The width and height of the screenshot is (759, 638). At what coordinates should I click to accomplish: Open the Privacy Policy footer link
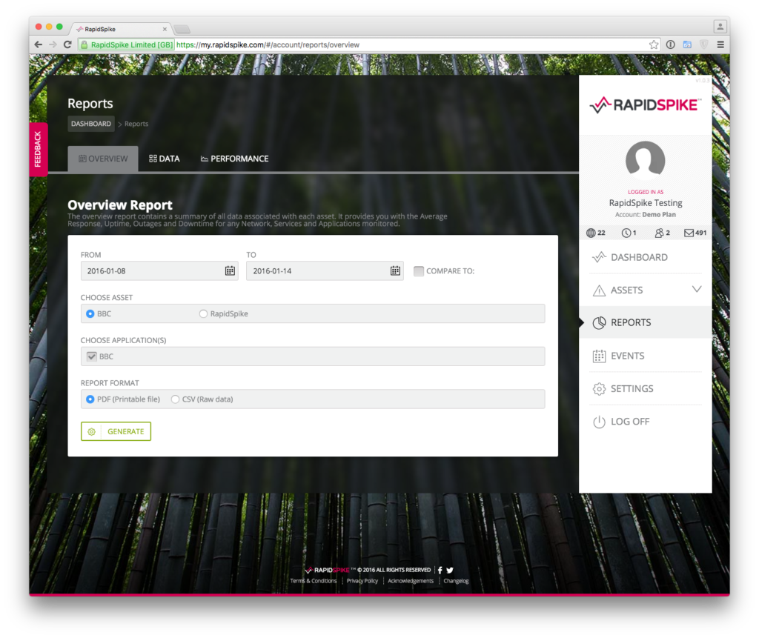coord(362,581)
